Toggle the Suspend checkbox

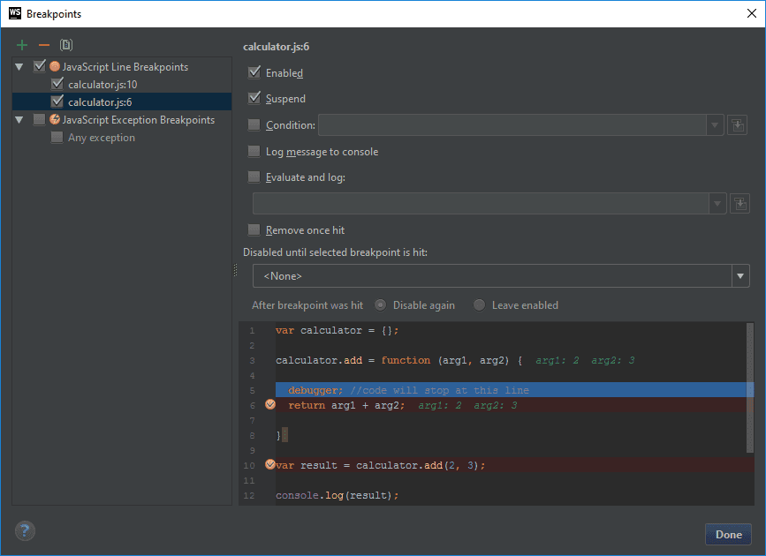coord(254,98)
